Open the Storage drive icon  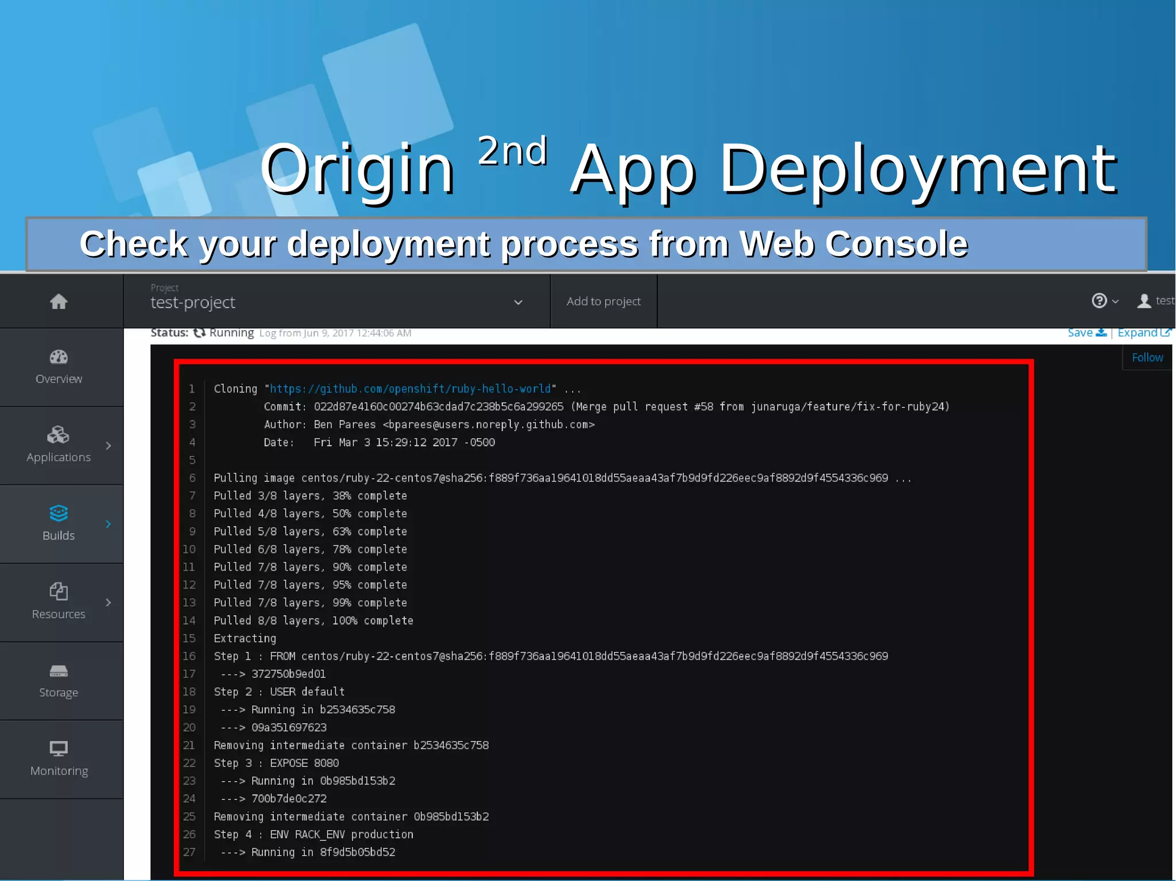[59, 671]
